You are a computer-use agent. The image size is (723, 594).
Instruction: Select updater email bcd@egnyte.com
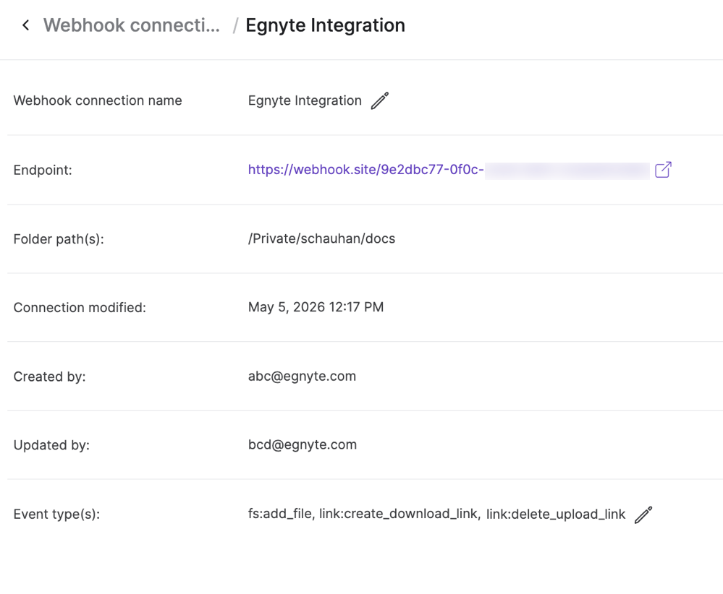303,445
